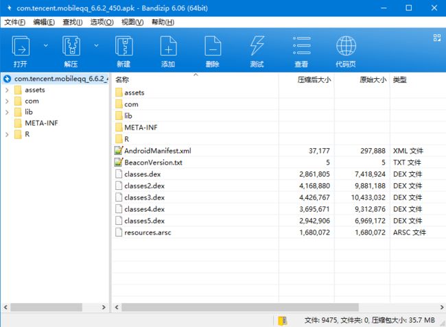Click the 解压 (Extract) toolbar icon
The height and width of the screenshot is (327, 446).
pyautogui.click(x=71, y=46)
